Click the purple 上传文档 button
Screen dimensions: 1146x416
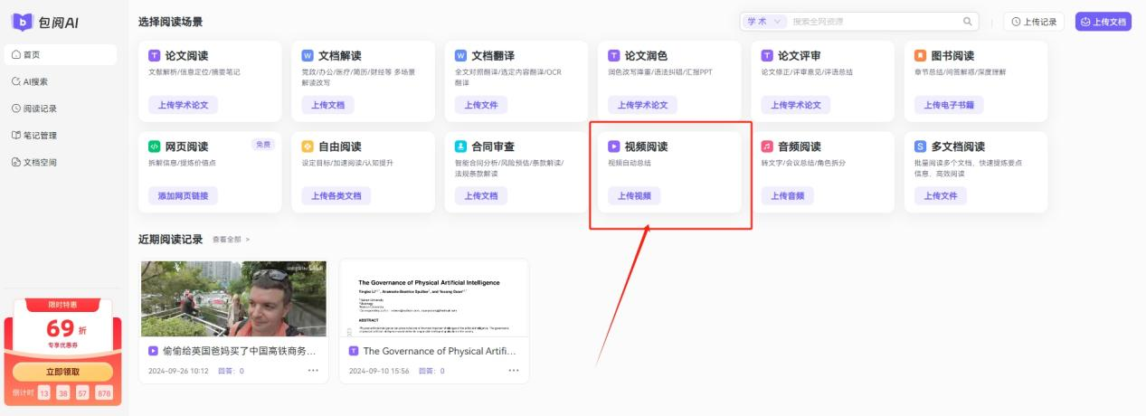pos(1103,21)
